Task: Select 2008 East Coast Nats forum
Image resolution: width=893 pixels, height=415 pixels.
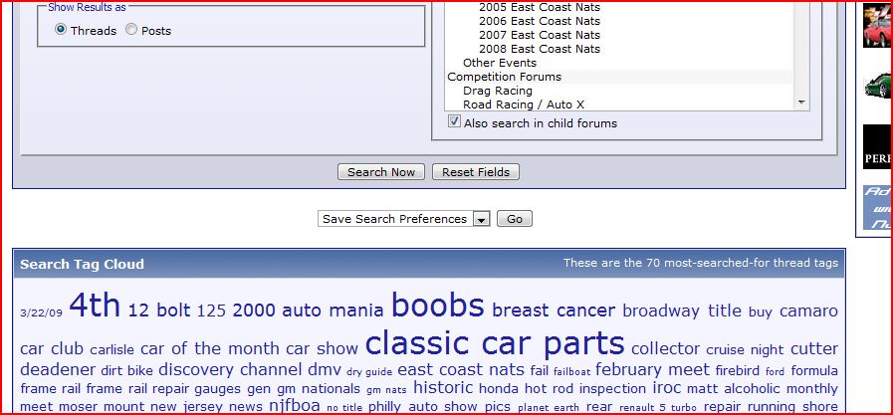Action: pos(539,49)
